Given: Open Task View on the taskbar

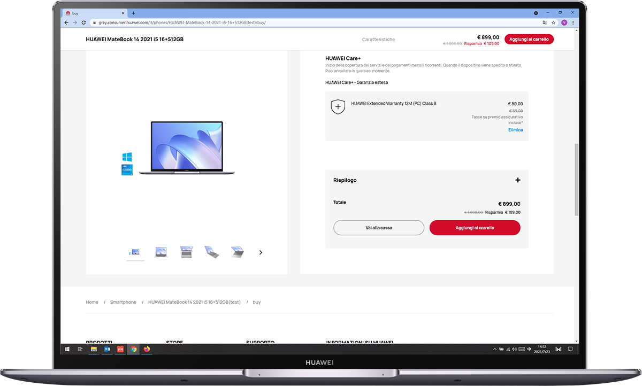Looking at the screenshot, I should pos(80,349).
